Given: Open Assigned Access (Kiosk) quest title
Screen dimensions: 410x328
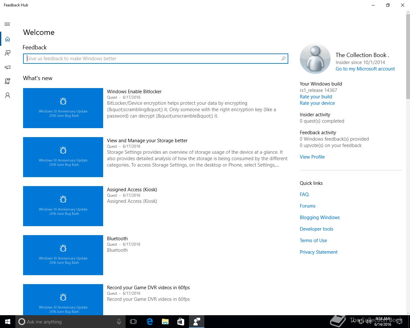Looking at the screenshot, I should 132,190.
